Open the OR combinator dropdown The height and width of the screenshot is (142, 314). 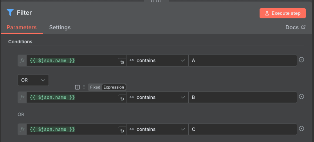(x=33, y=80)
